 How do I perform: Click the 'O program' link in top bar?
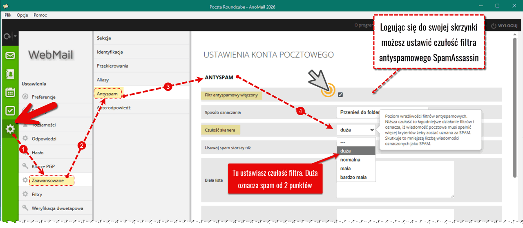pos(364,25)
